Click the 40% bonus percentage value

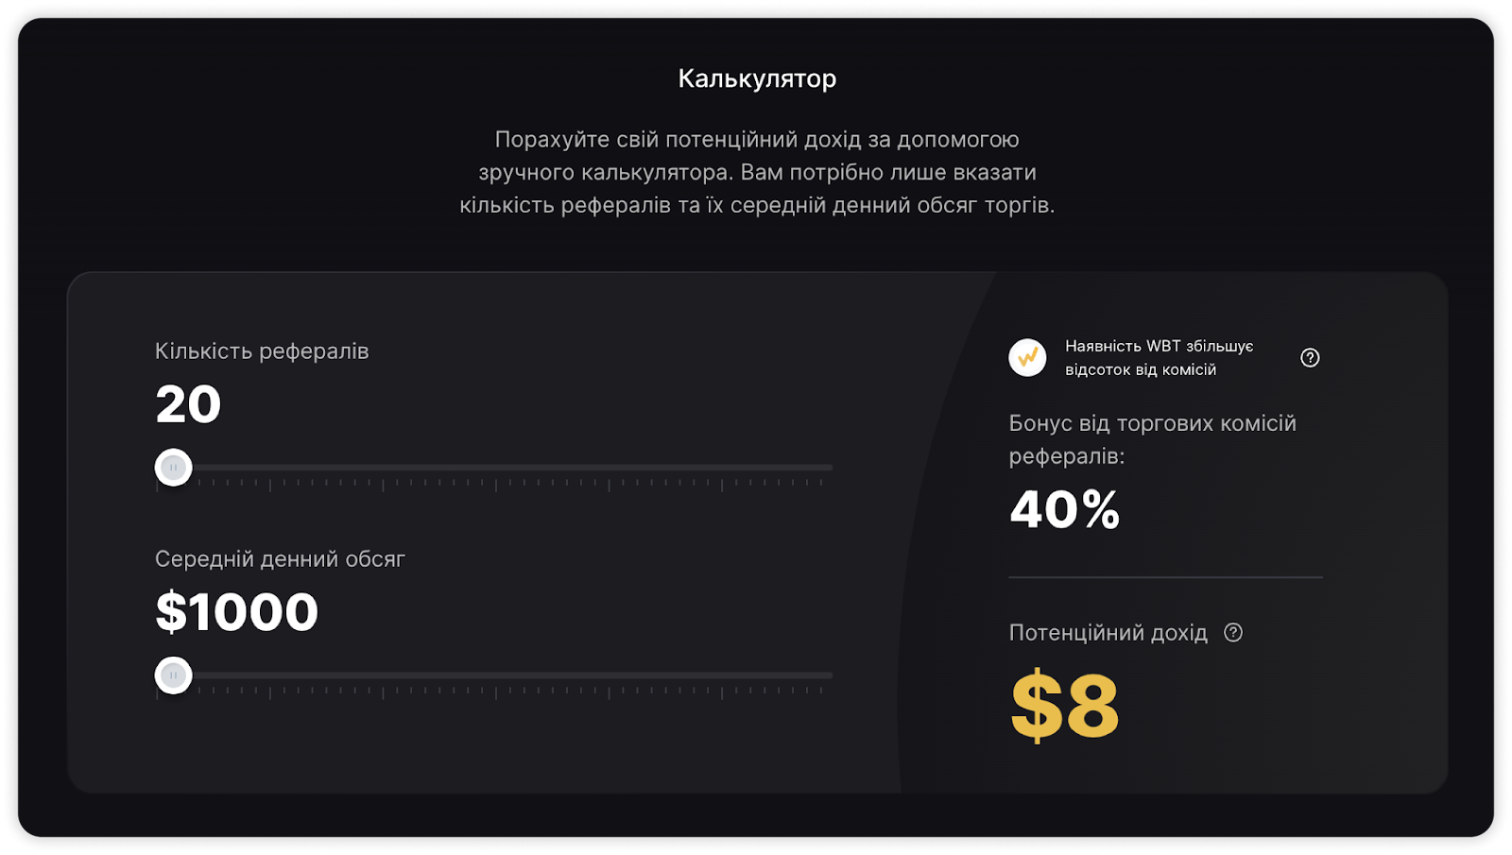1064,510
